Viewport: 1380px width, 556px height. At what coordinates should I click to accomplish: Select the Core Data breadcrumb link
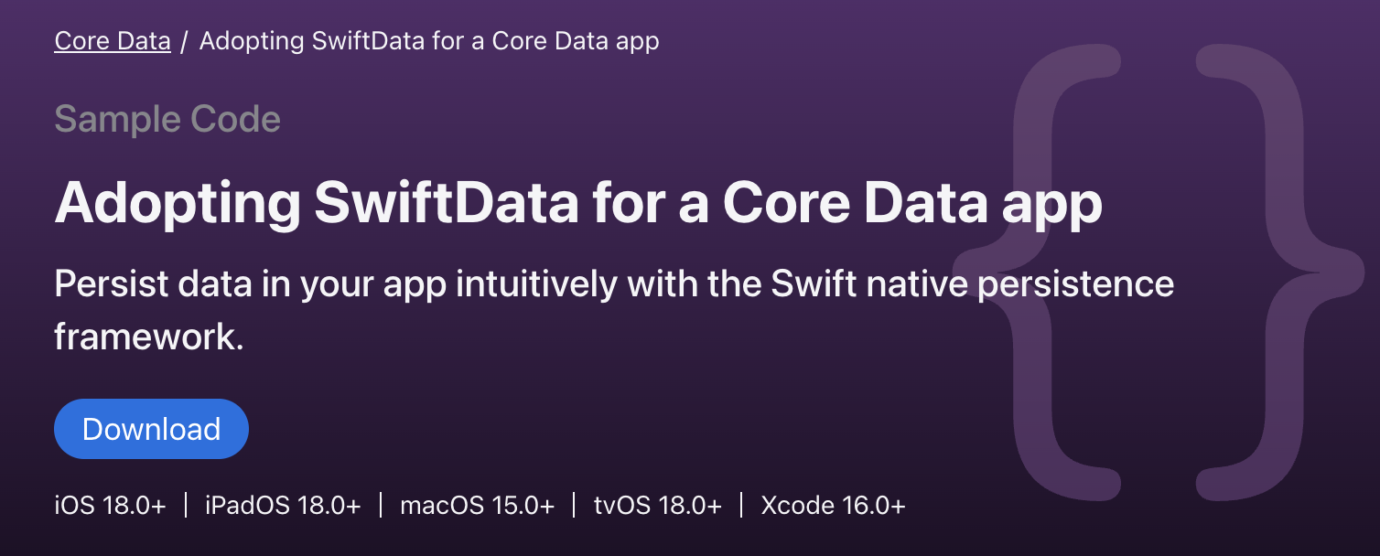click(x=112, y=40)
